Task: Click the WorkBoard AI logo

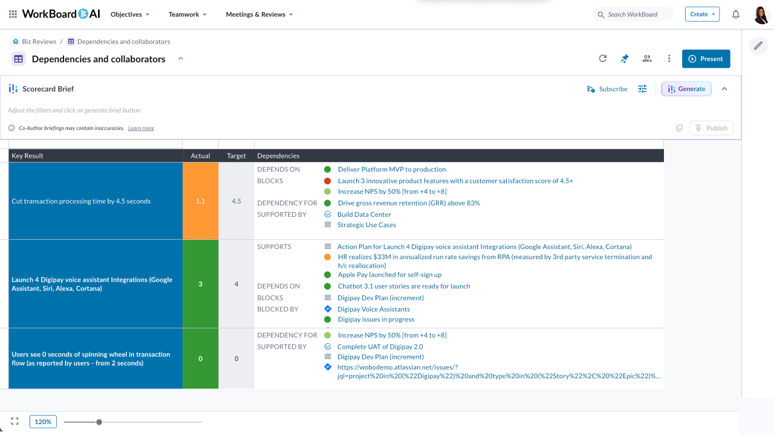Action: (x=61, y=14)
